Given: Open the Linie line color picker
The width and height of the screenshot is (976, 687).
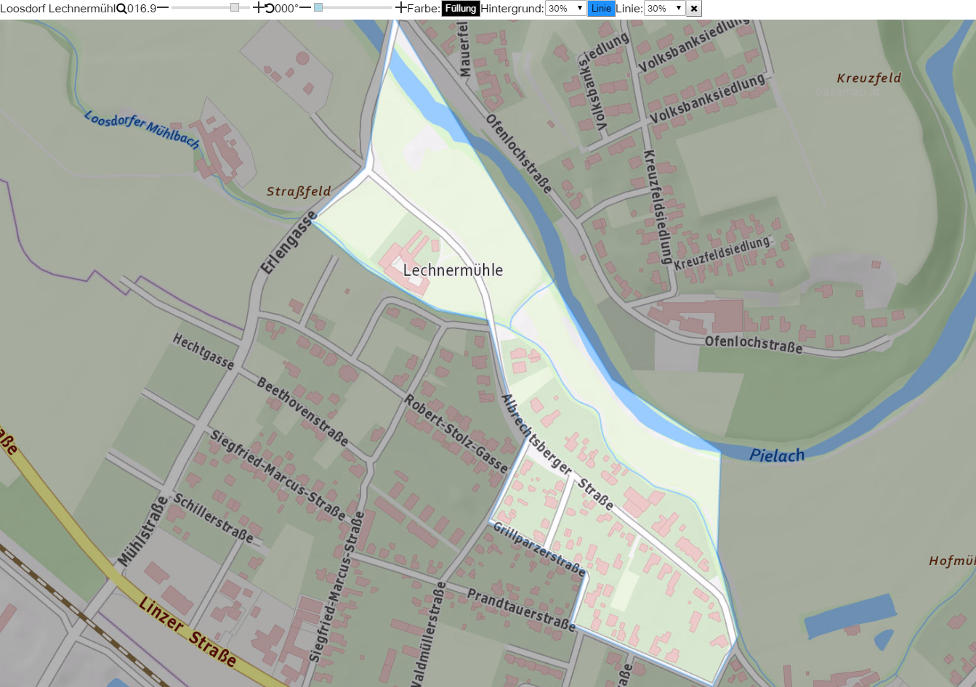Looking at the screenshot, I should (x=601, y=9).
